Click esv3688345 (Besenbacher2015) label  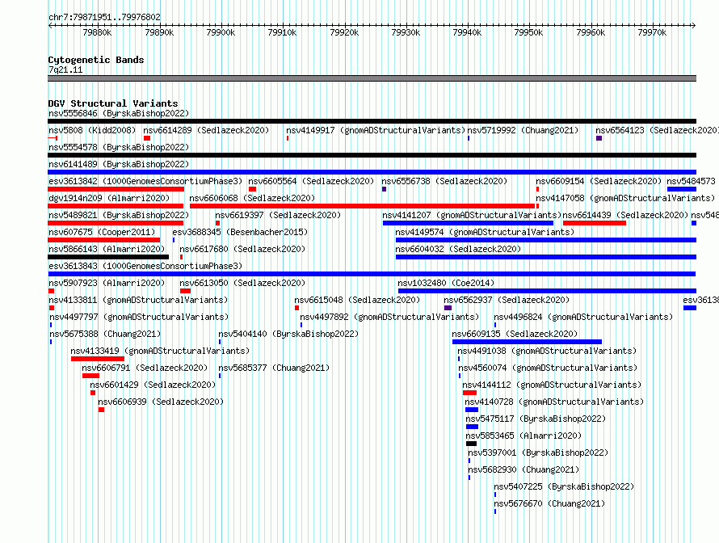240,232
